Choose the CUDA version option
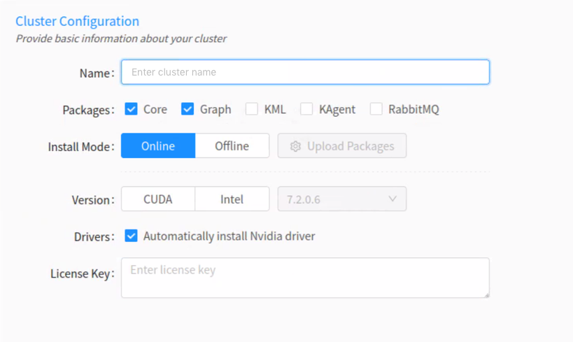Image resolution: width=573 pixels, height=342 pixels. pyautogui.click(x=158, y=199)
